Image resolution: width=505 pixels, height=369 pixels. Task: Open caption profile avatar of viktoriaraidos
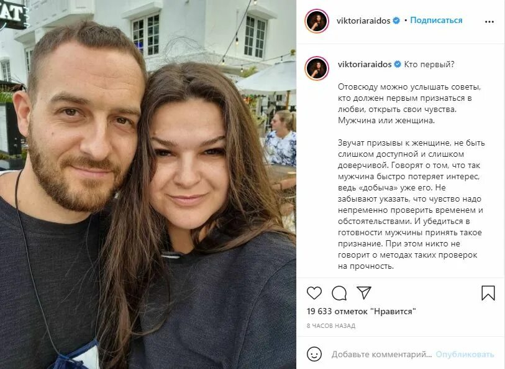click(317, 68)
